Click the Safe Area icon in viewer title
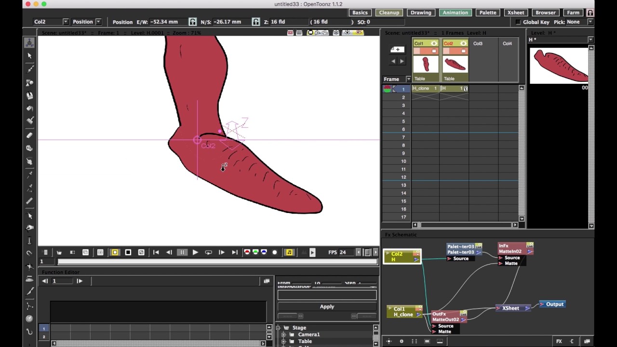The image size is (617, 347). 290,32
